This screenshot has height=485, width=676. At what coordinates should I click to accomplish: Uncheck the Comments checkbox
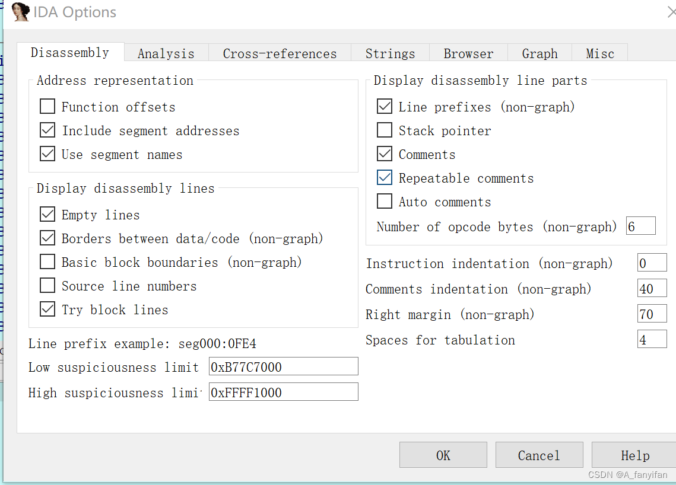[385, 154]
